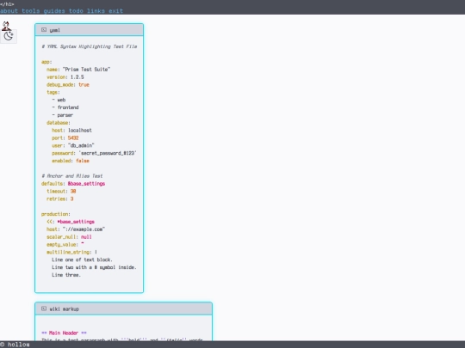Click the '- parser' list entry
Image resolution: width=465 pixels, height=348 pixels.
click(62, 115)
